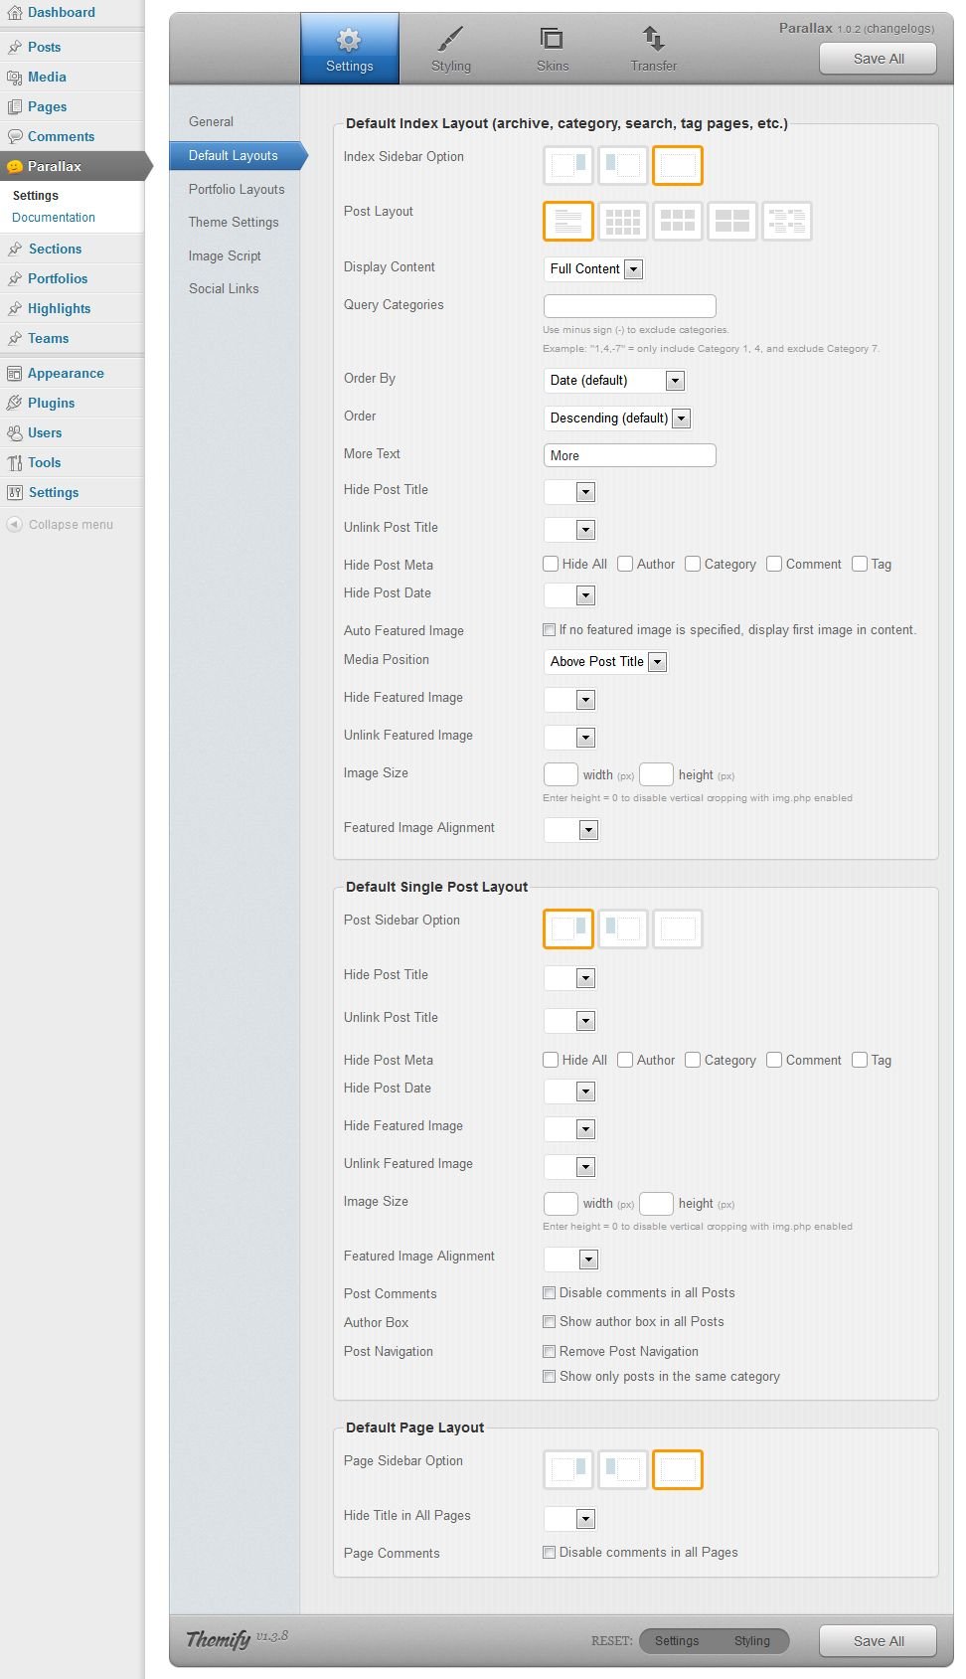Open the Styling tab with brush icon

click(450, 49)
